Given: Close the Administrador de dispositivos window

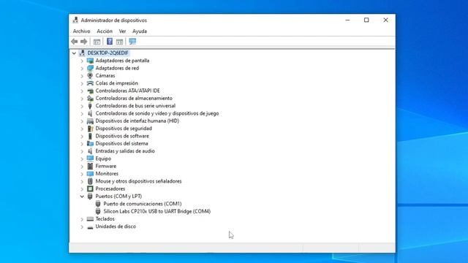Looking at the screenshot, I should pyautogui.click(x=385, y=20).
